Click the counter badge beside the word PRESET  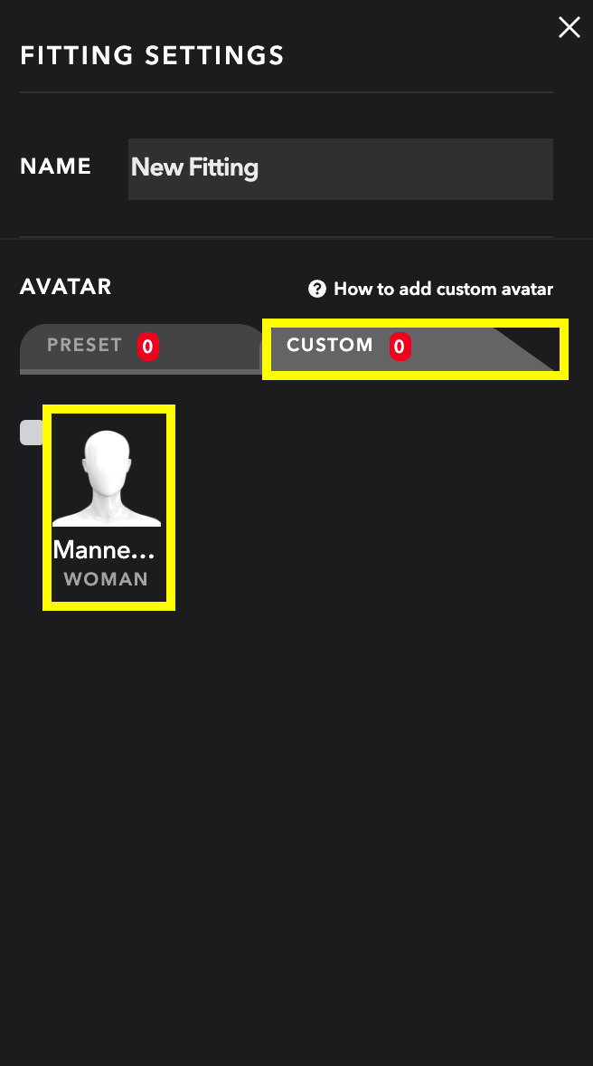[147, 347]
